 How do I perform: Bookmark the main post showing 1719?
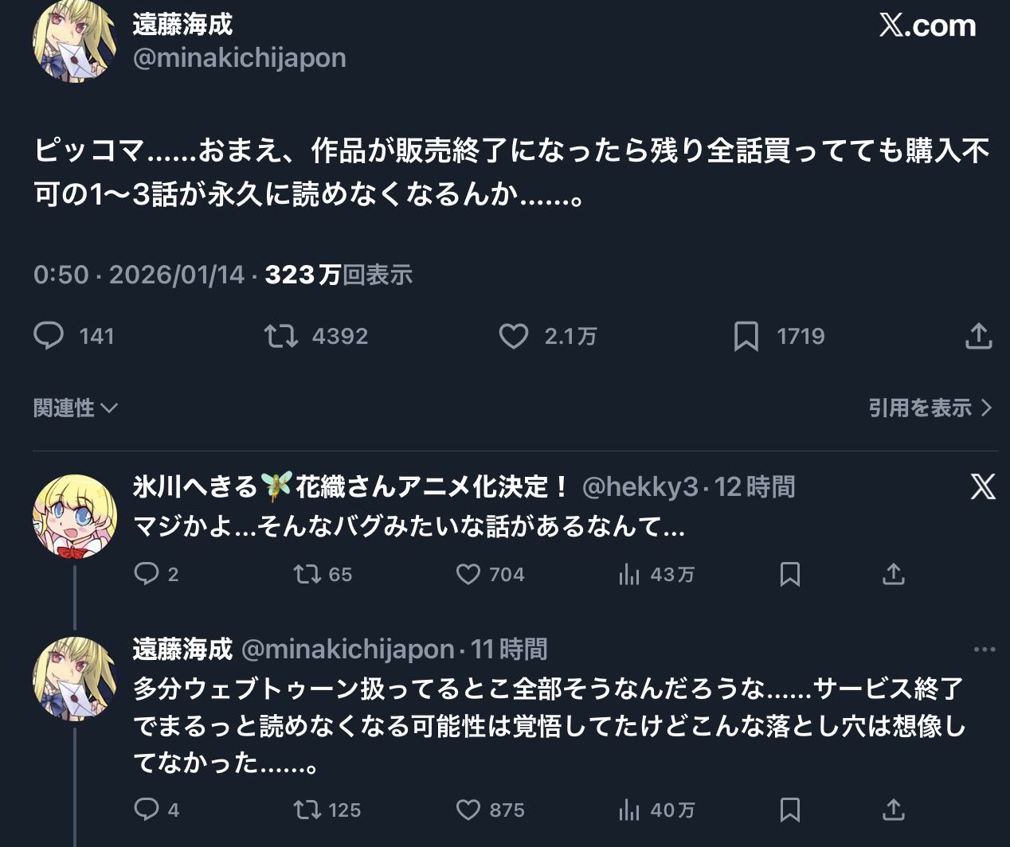click(746, 336)
